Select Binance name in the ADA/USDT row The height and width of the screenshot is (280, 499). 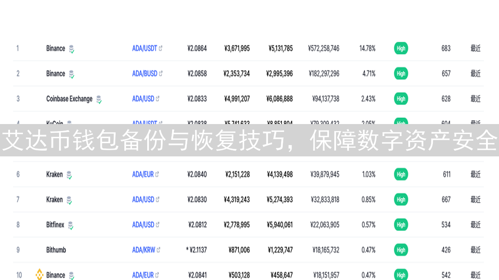(x=56, y=49)
